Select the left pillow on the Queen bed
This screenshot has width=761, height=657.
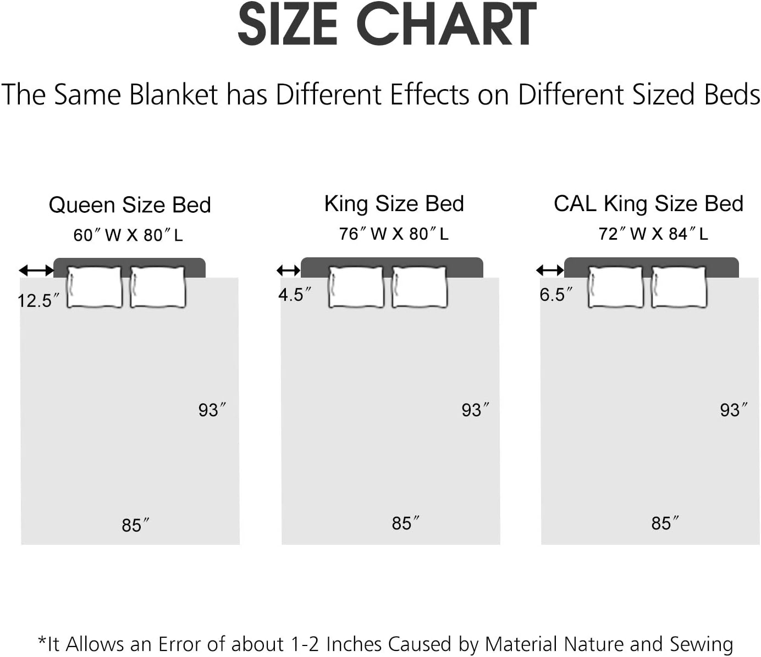coord(95,286)
